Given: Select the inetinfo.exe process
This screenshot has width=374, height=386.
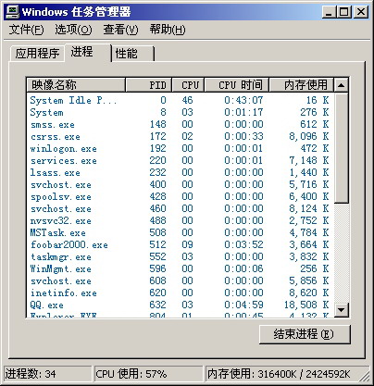Looking at the screenshot, I should point(181,293).
